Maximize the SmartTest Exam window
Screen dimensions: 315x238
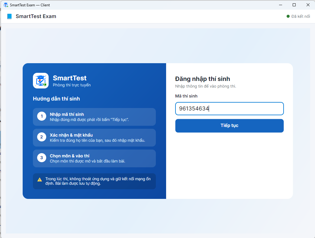tap(294, 5)
